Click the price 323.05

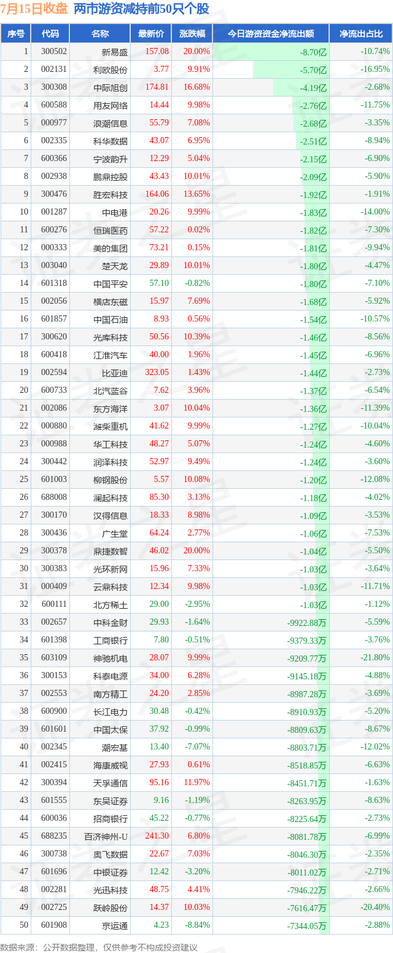pyautogui.click(x=157, y=373)
